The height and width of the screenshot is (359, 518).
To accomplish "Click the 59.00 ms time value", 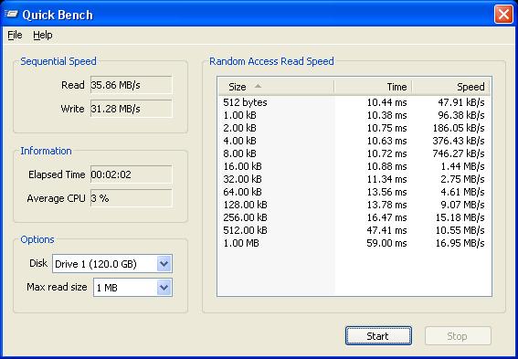I will click(x=386, y=243).
